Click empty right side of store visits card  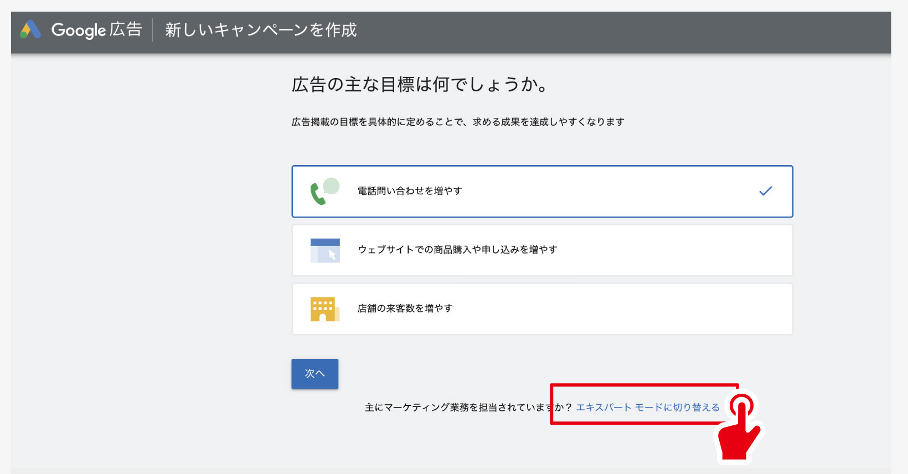coord(692,309)
